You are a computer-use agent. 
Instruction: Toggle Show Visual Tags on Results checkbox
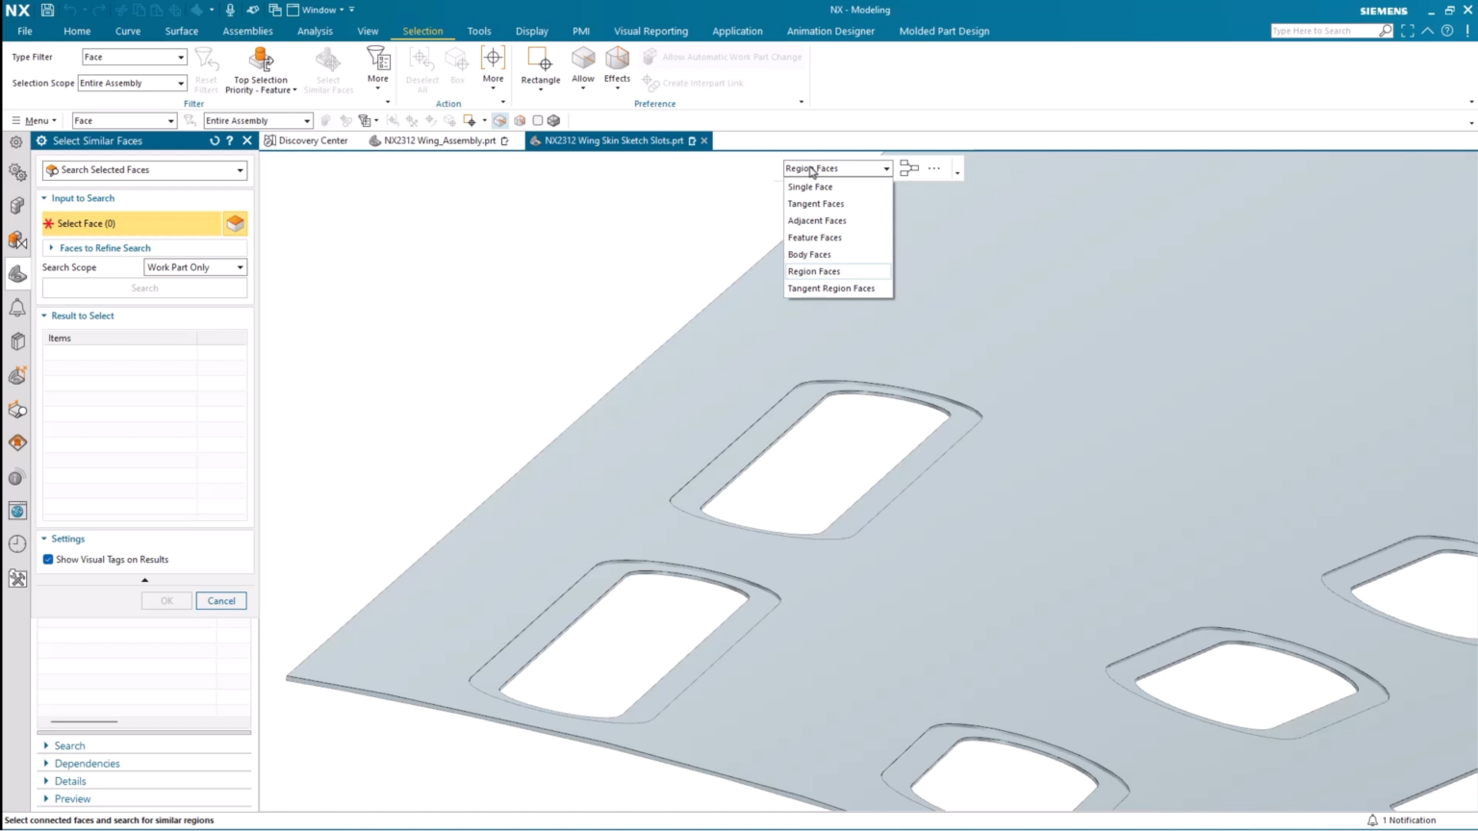[48, 559]
